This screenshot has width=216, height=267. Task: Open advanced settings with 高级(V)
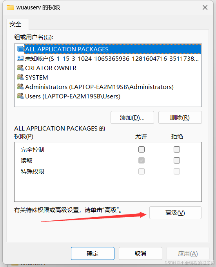175,213
